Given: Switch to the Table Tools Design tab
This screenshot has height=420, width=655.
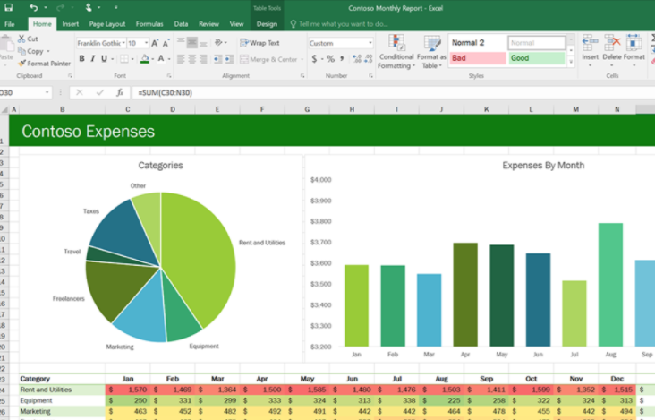Looking at the screenshot, I should 267,24.
